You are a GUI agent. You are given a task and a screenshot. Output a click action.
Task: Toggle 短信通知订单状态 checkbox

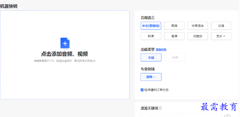pos(142,90)
